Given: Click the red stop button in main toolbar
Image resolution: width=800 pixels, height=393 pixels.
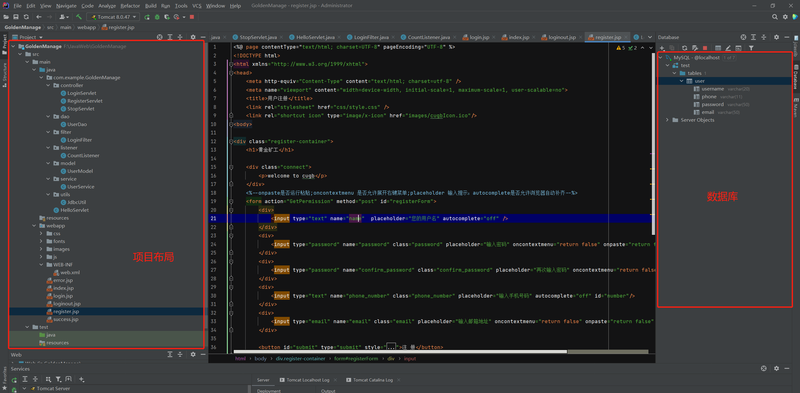Looking at the screenshot, I should point(192,17).
